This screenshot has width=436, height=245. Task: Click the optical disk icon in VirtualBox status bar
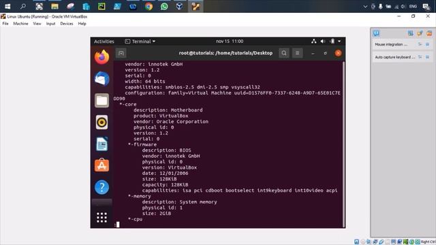tap(363, 242)
